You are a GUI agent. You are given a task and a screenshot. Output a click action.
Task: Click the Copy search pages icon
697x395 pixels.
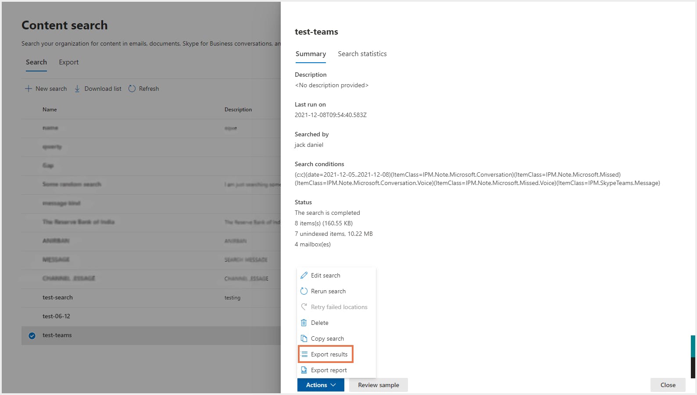pos(304,338)
